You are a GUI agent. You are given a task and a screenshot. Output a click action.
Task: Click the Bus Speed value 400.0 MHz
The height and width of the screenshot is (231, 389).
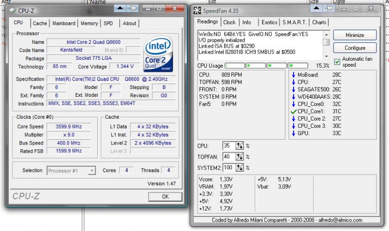69,143
